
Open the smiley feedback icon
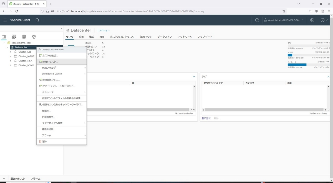click(312, 20)
